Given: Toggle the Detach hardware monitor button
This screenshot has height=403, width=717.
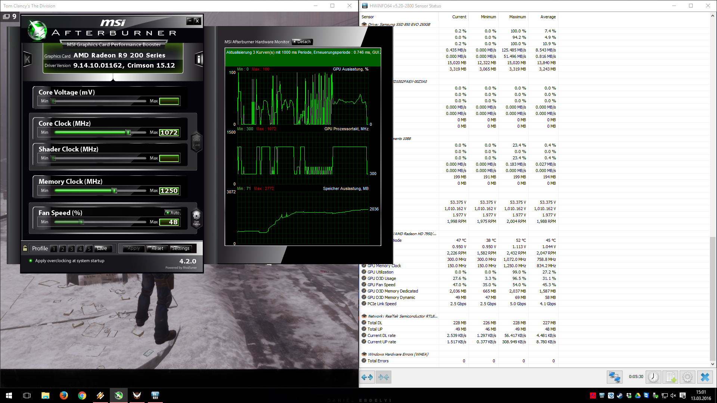Looking at the screenshot, I should 302,42.
